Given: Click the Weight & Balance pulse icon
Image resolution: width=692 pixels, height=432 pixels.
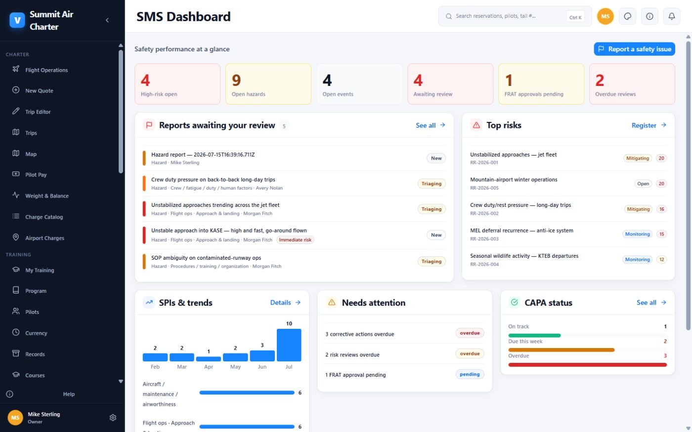Looking at the screenshot, I should coord(16,196).
